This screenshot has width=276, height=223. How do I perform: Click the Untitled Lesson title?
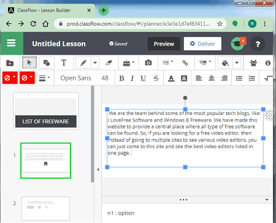[59, 44]
